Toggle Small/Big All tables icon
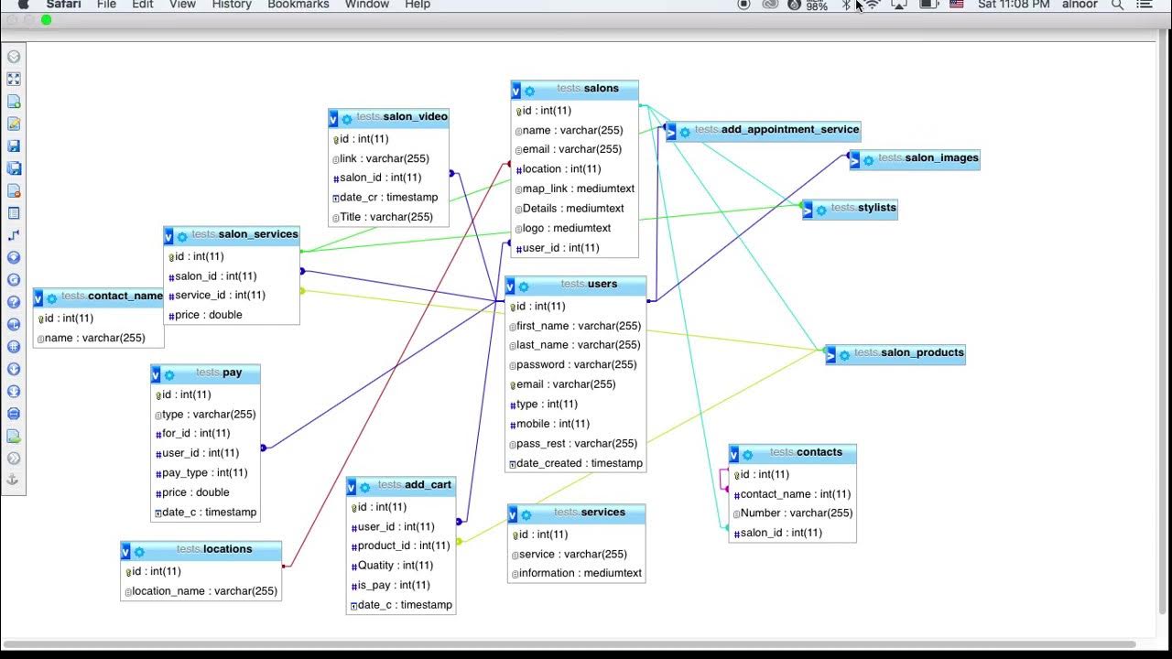The height and width of the screenshot is (659, 1172). (14, 369)
